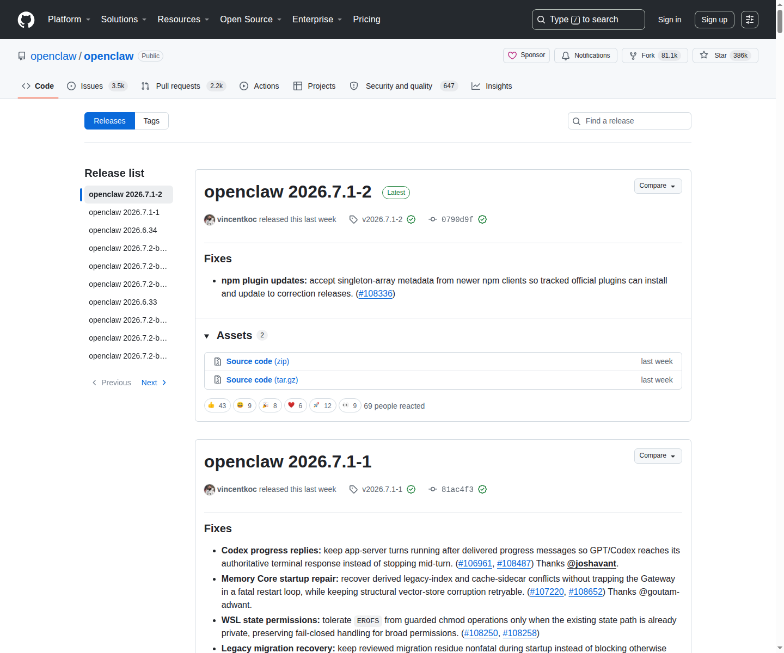Click the Fork button icon

633,56
